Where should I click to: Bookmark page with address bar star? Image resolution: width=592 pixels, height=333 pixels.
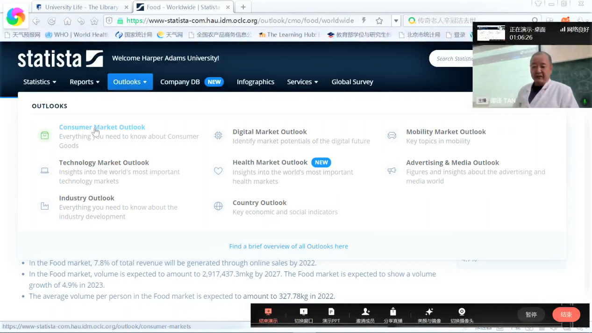pyautogui.click(x=379, y=21)
